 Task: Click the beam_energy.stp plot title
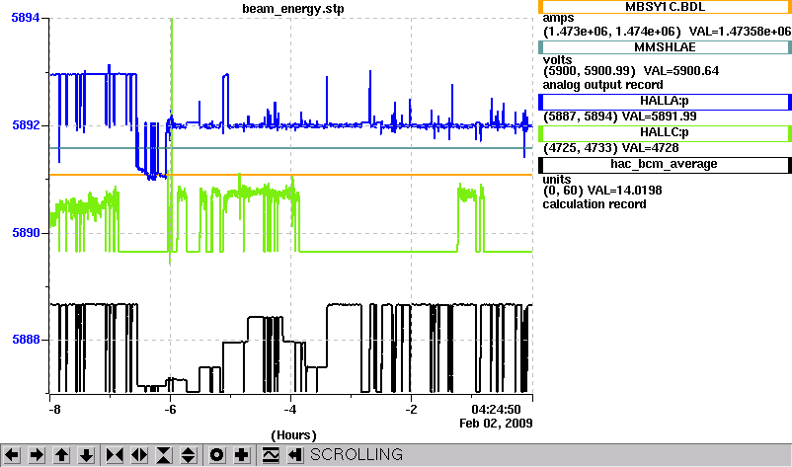click(x=293, y=9)
